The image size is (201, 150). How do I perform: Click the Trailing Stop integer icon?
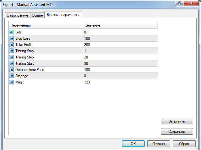point(12,51)
